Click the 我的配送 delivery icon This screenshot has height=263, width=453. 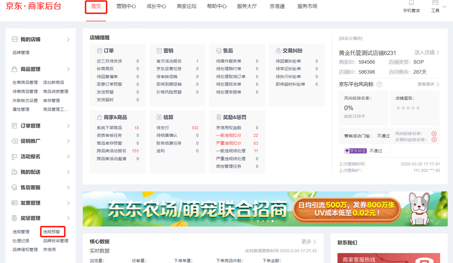click(14, 172)
